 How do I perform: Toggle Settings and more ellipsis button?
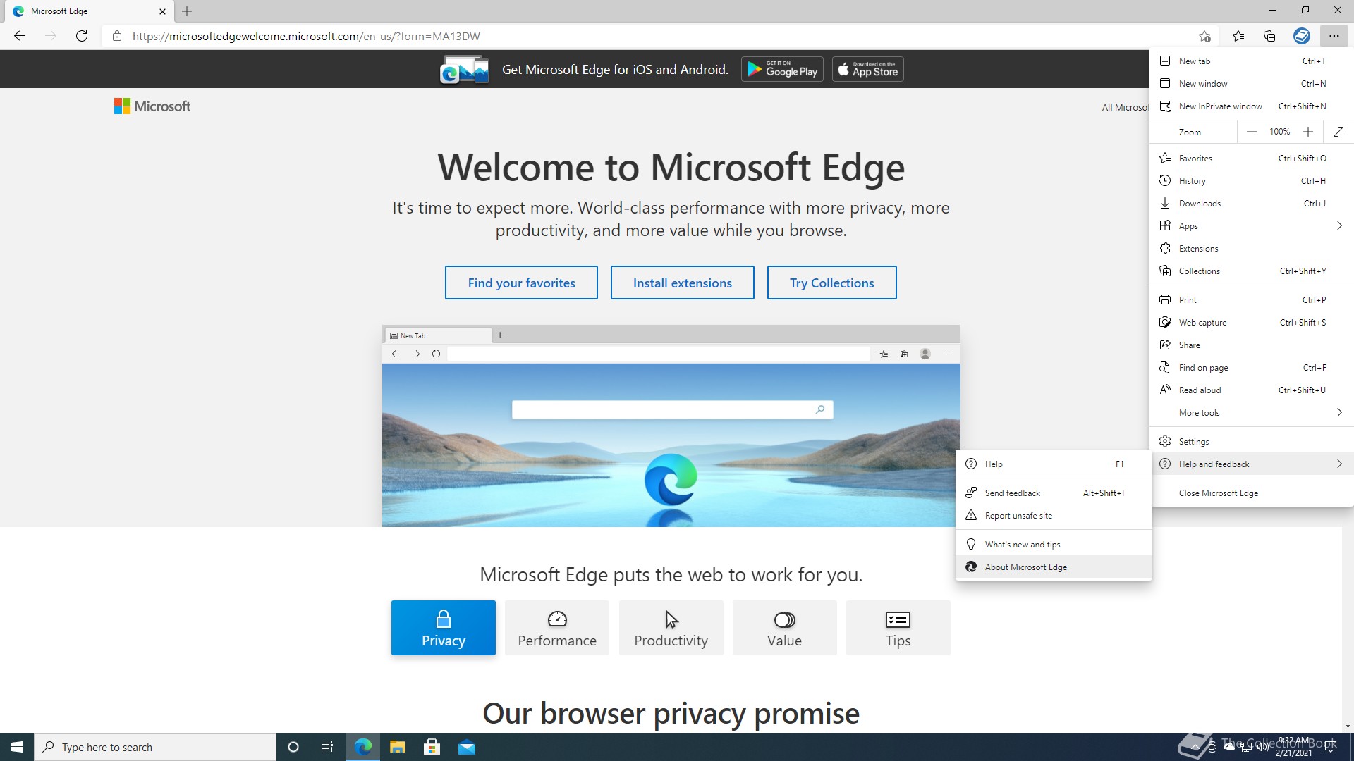click(x=1334, y=36)
